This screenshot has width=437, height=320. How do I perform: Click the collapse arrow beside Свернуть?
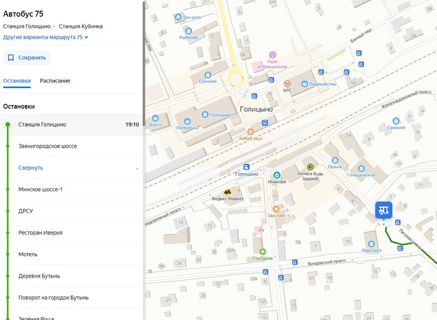(137, 168)
